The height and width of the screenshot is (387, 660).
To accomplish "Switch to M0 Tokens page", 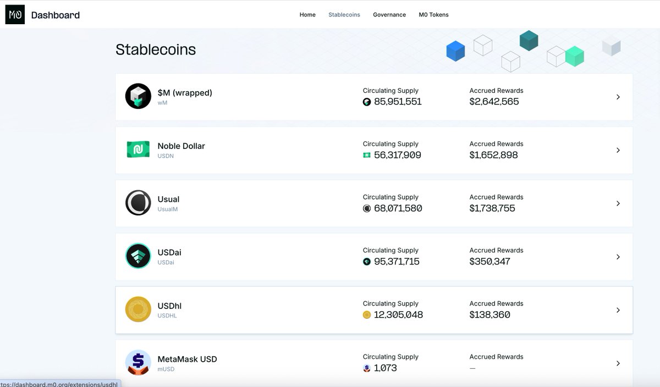I will [433, 15].
